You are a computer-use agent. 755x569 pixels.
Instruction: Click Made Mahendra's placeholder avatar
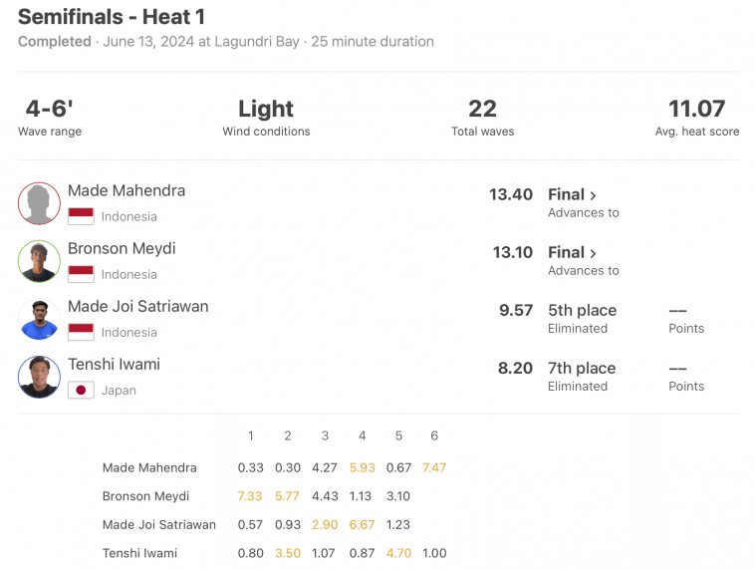[39, 203]
